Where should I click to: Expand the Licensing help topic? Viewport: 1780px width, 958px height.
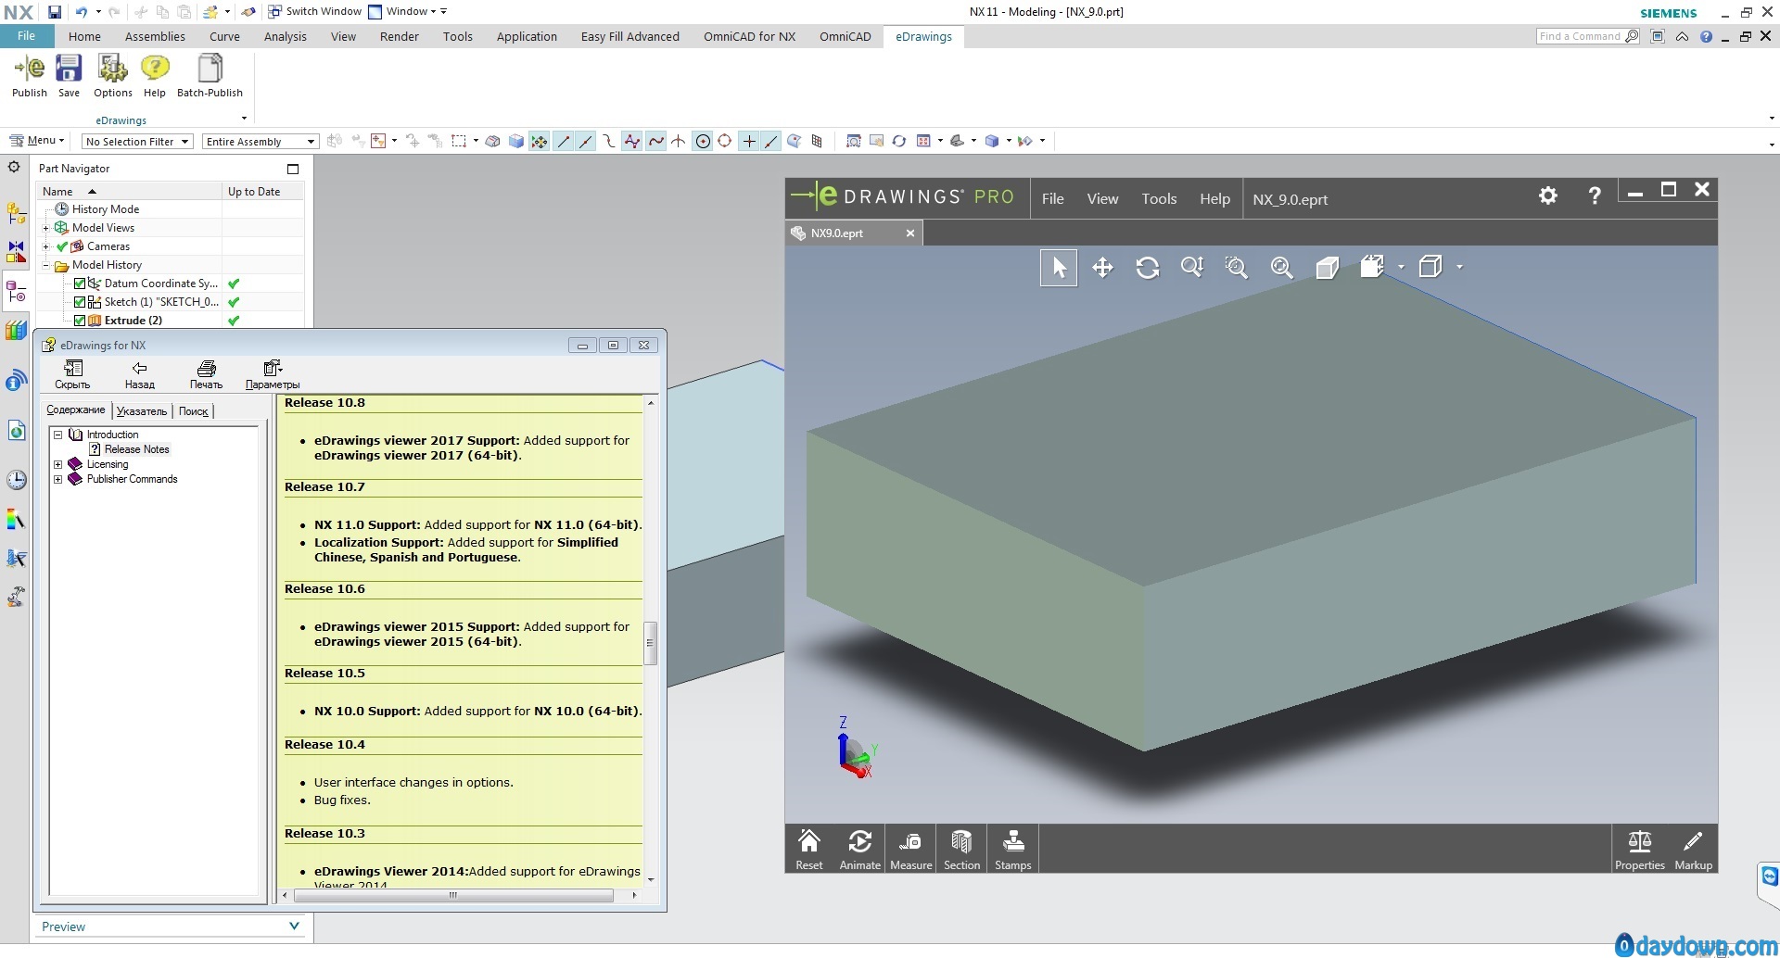[x=58, y=464]
